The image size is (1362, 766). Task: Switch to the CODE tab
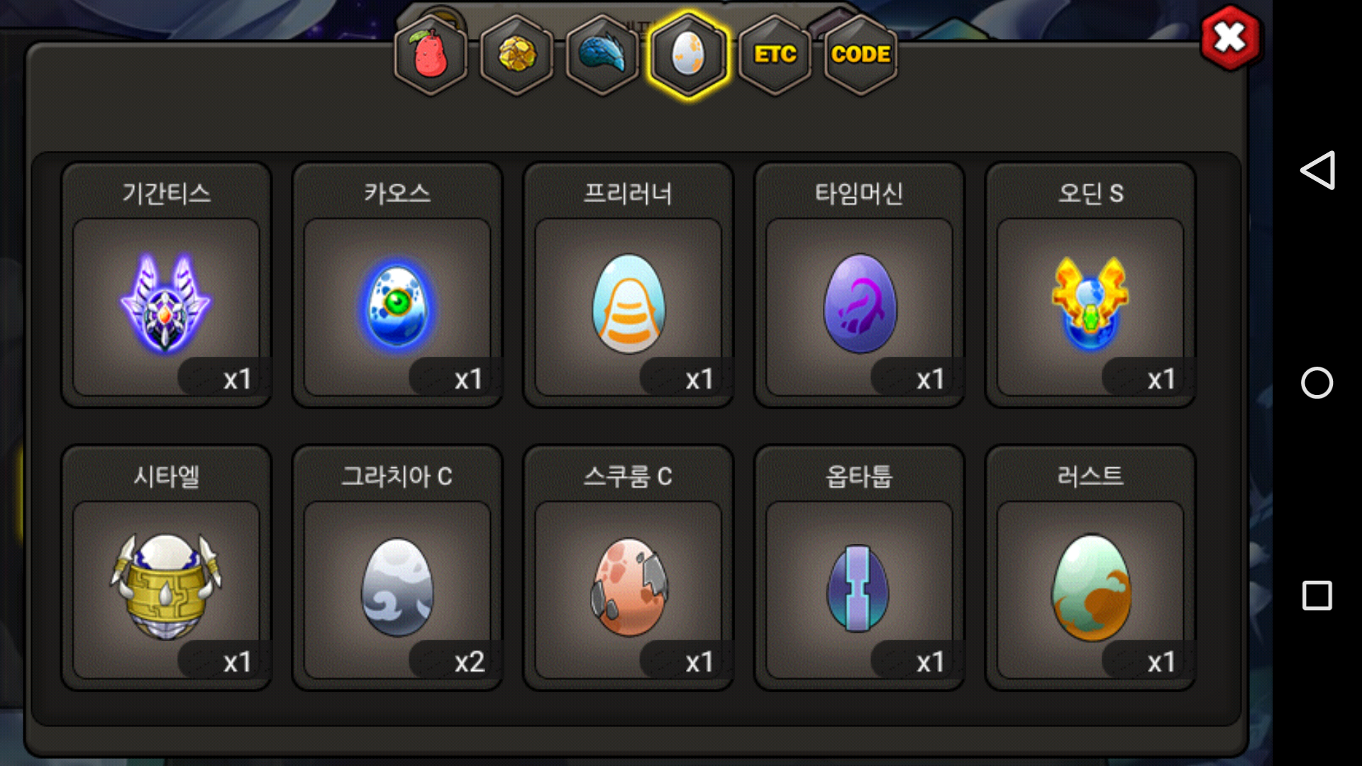tap(860, 55)
